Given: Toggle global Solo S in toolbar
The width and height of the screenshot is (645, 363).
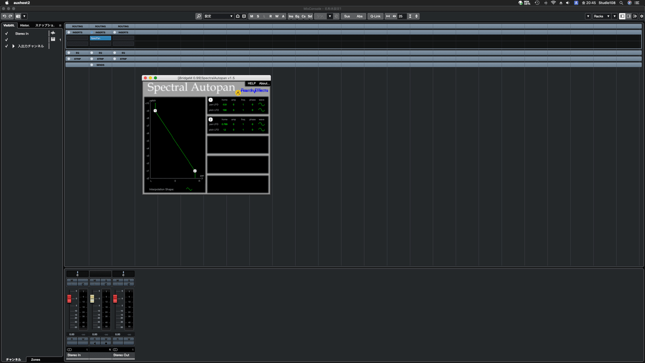Looking at the screenshot, I should (x=258, y=16).
